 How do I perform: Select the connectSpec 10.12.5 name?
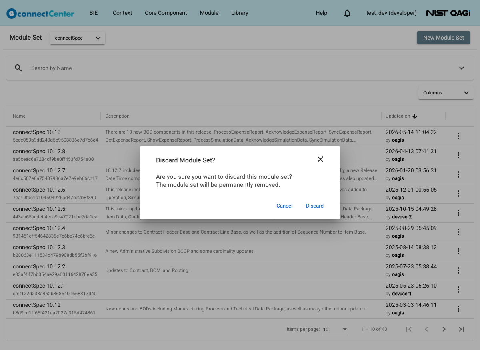click(x=39, y=209)
